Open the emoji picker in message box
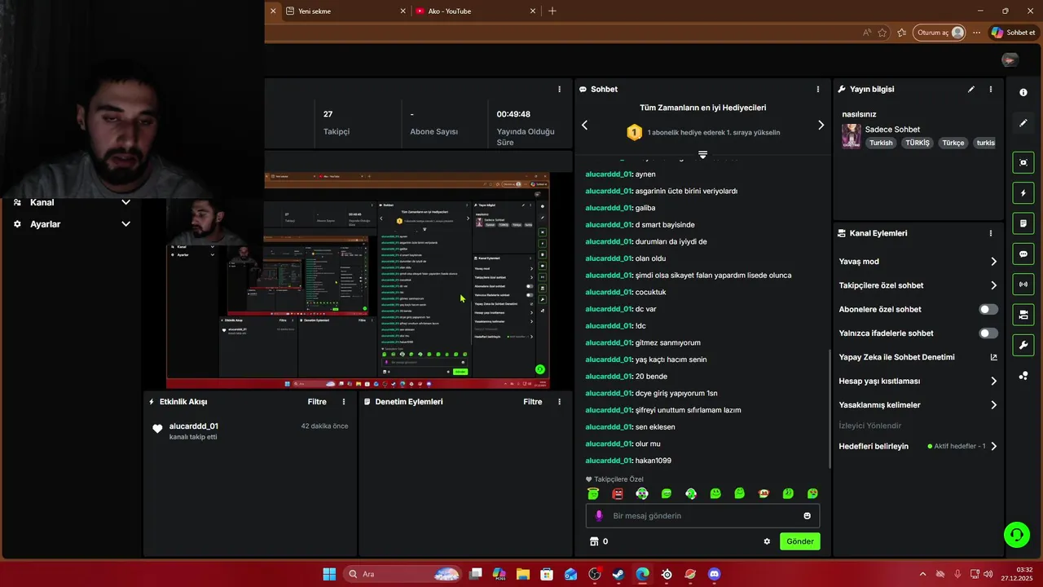This screenshot has height=587, width=1043. (808, 516)
